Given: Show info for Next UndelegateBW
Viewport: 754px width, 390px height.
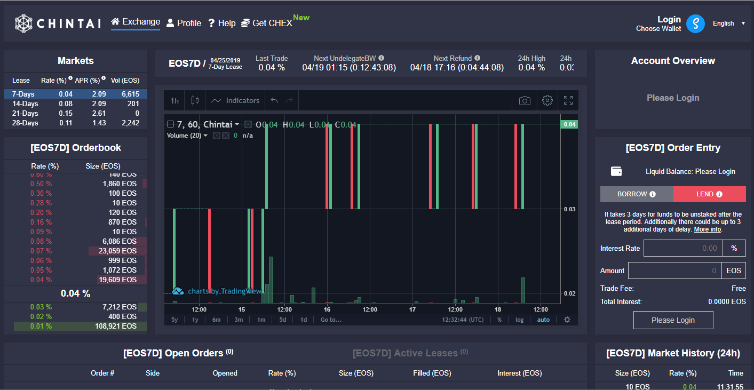Looking at the screenshot, I should (x=381, y=58).
